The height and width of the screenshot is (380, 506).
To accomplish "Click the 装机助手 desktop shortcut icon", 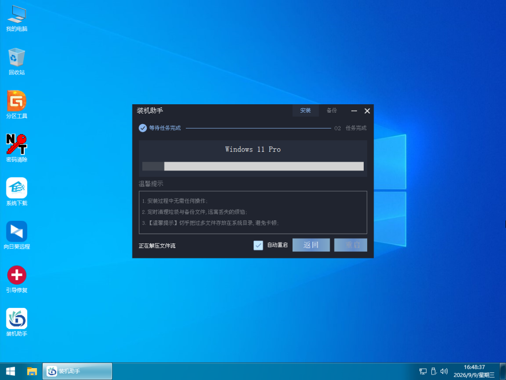I will tap(17, 322).
